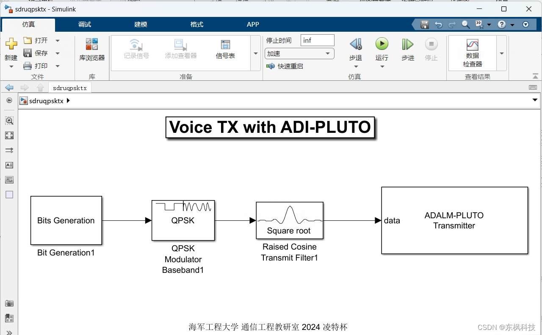Viewport: 542px width, 335px height.
Task: Open the address bar dropdown arrow
Action: [535, 100]
